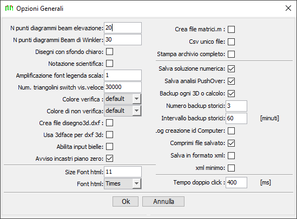Open Colore verifica dropdown

coord(123,99)
